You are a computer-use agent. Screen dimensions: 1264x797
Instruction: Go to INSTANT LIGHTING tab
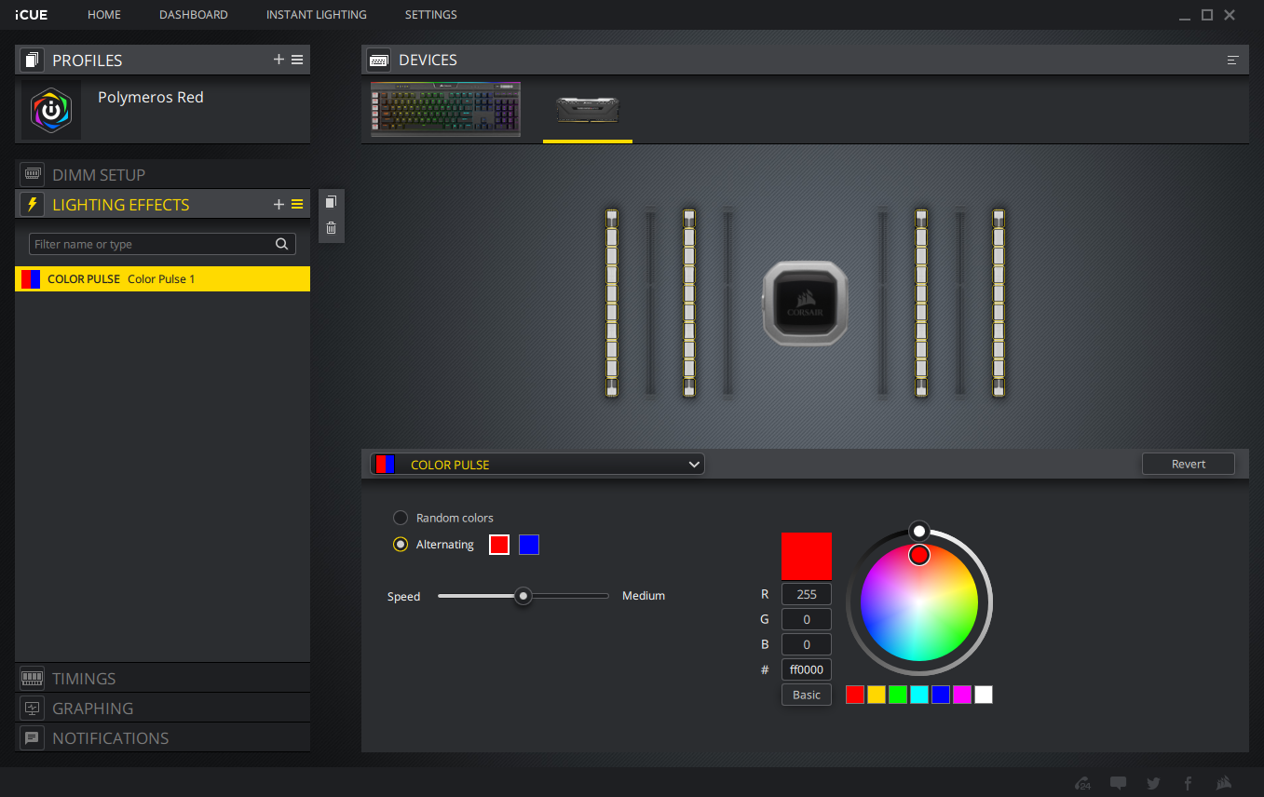tap(316, 15)
